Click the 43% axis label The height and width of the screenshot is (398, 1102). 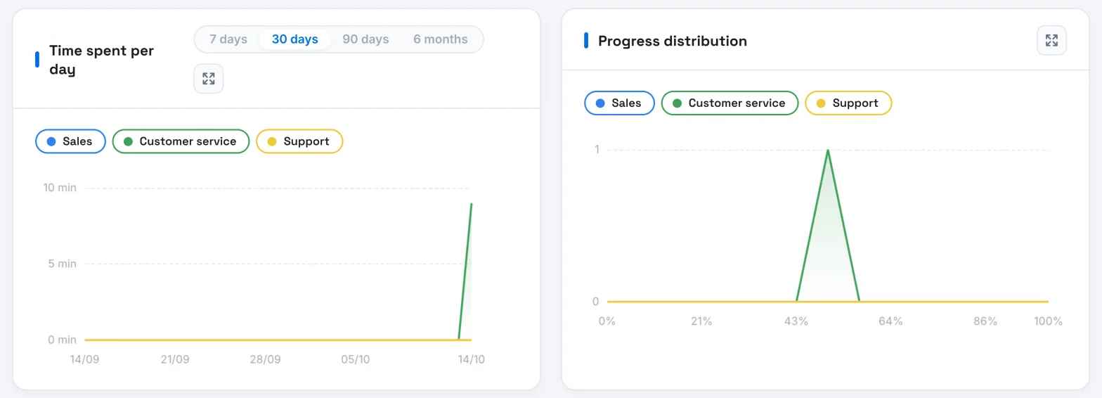(x=796, y=321)
